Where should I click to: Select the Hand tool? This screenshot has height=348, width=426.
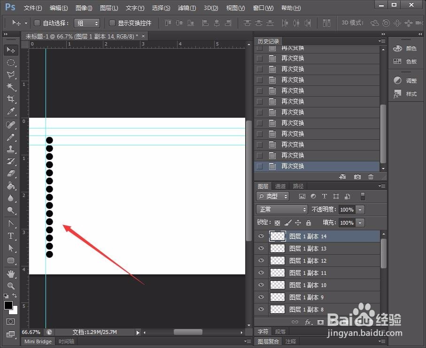[11, 274]
